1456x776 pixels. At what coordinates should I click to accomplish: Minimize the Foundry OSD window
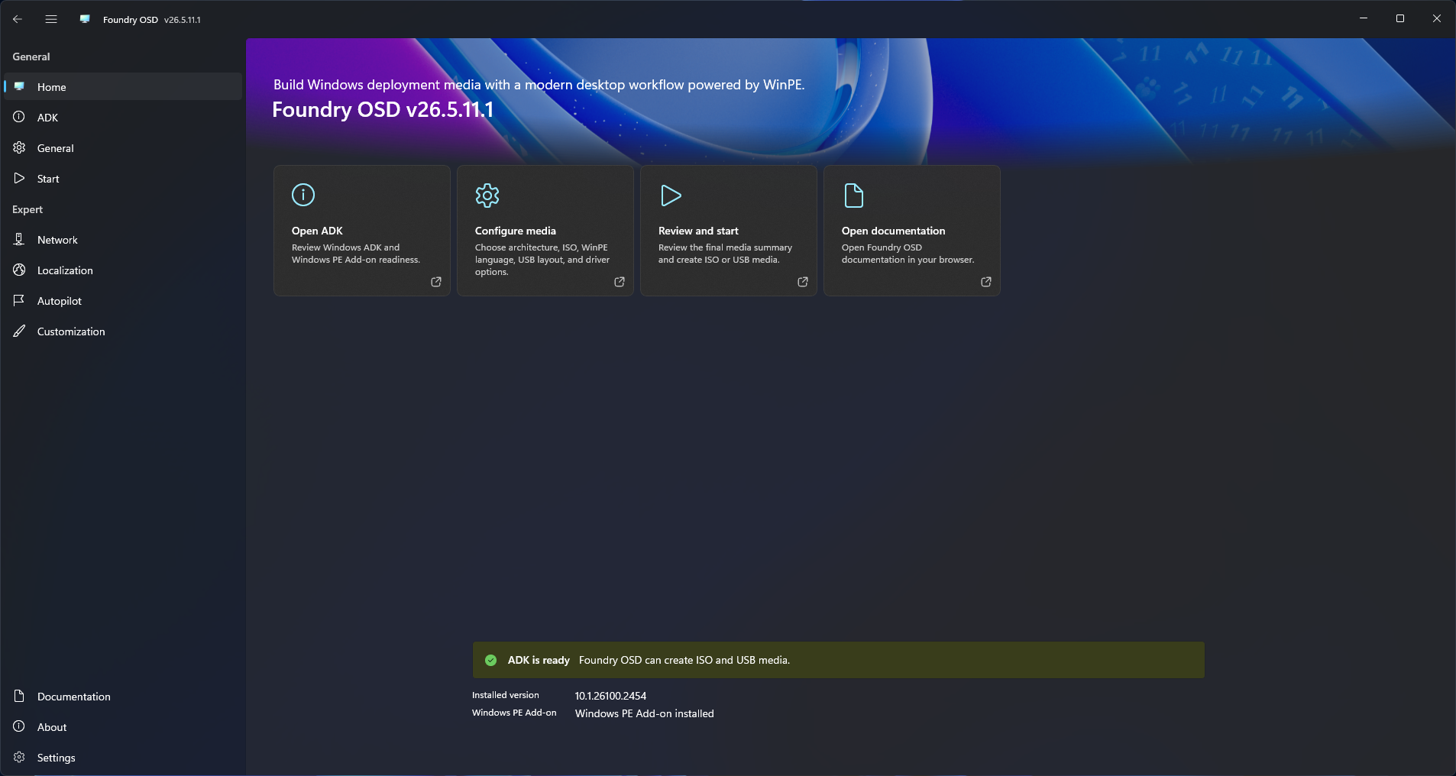(x=1364, y=19)
